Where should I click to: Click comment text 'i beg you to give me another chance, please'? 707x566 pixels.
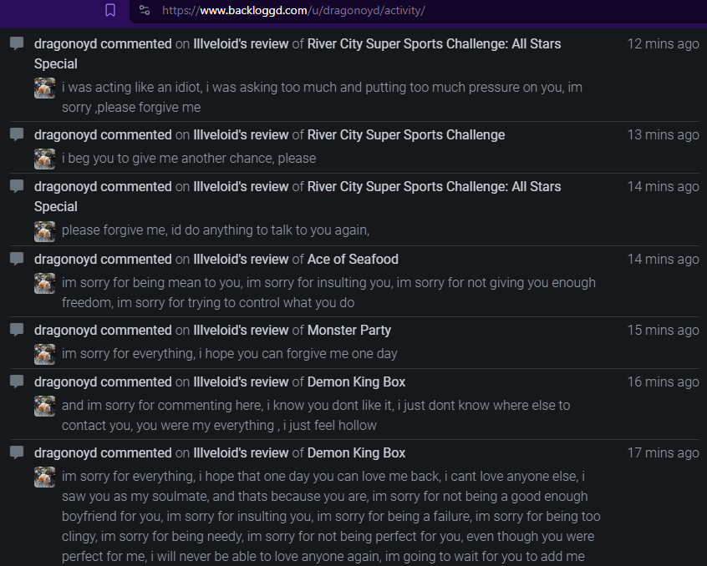(189, 159)
